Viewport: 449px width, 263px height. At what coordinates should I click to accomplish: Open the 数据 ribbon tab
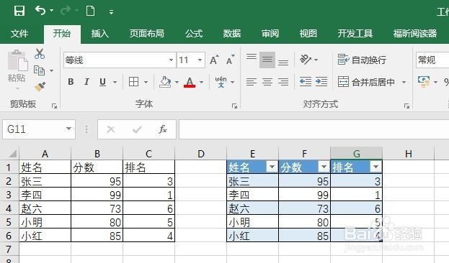[231, 34]
